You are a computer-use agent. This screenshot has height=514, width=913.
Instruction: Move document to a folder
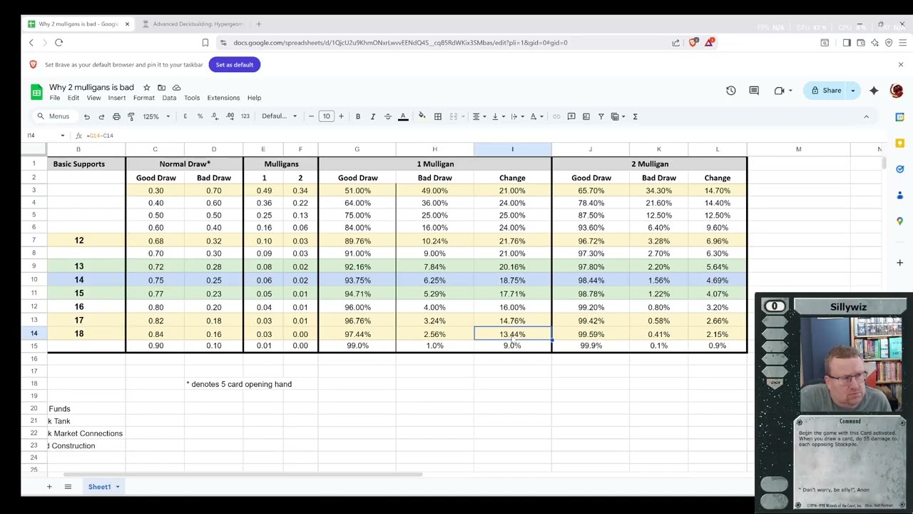point(161,87)
